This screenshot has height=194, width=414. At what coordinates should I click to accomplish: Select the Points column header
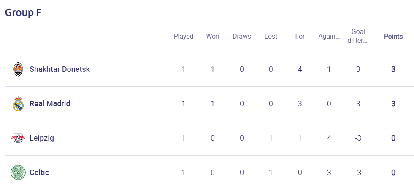coord(393,37)
